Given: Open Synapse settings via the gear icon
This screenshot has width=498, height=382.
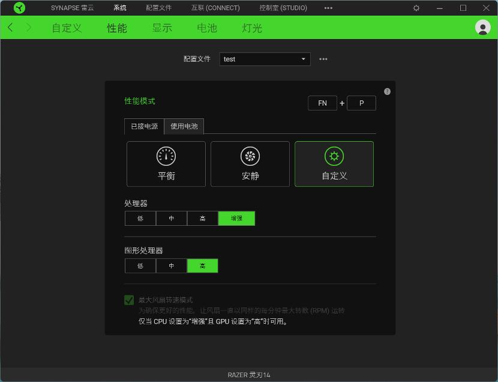Looking at the screenshot, I should (x=416, y=8).
